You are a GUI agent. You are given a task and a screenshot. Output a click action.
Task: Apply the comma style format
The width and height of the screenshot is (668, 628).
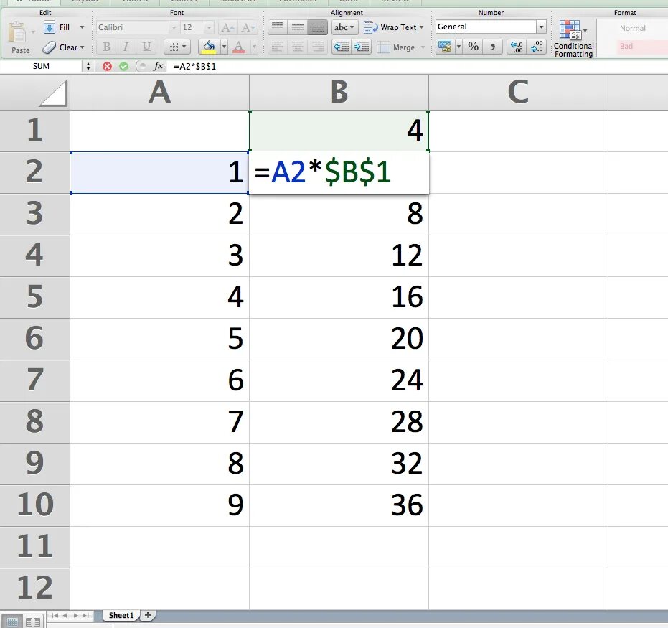(x=493, y=47)
